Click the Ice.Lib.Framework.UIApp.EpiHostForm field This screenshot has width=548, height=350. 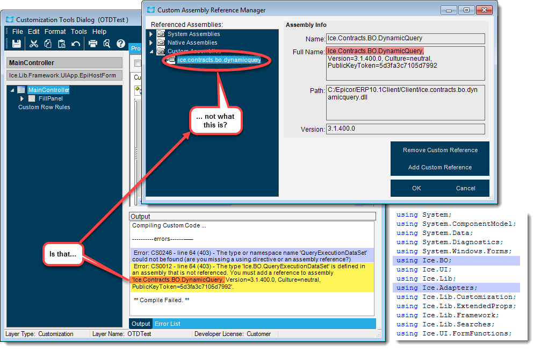pyautogui.click(x=64, y=75)
